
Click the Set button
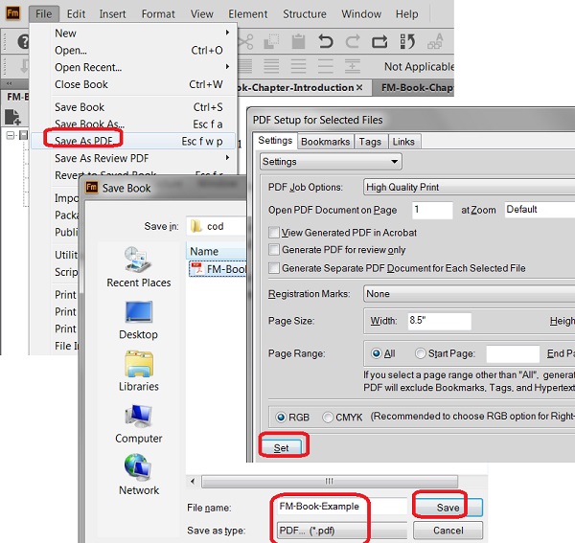point(281,448)
